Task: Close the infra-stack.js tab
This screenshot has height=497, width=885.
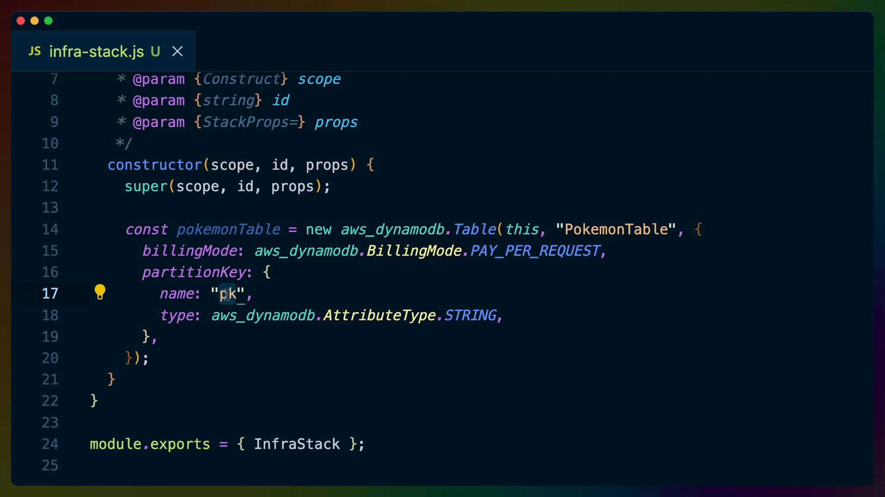Action: tap(177, 51)
